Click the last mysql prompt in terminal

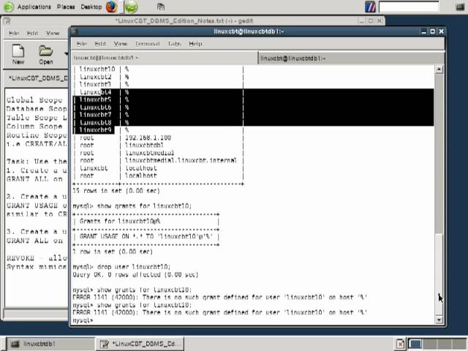point(83,320)
